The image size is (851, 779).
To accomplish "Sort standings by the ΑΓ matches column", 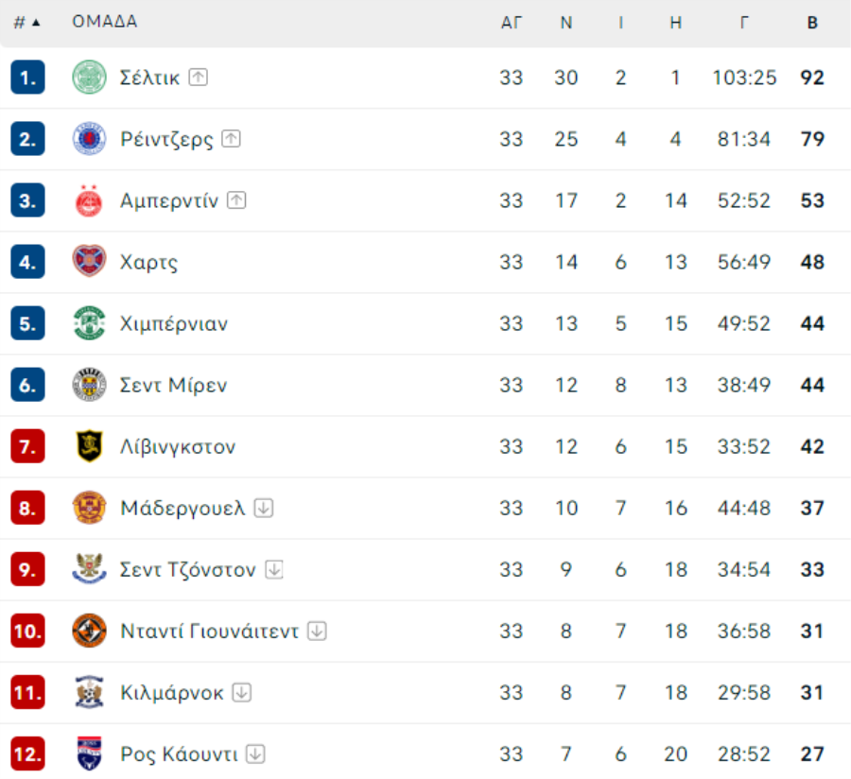I will point(512,23).
